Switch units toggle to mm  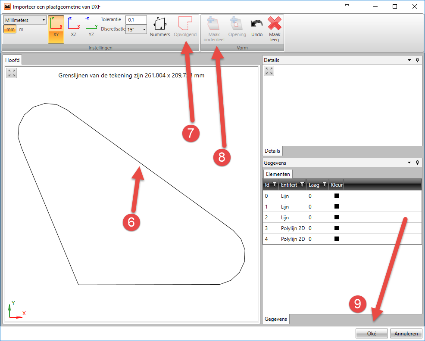(x=10, y=29)
